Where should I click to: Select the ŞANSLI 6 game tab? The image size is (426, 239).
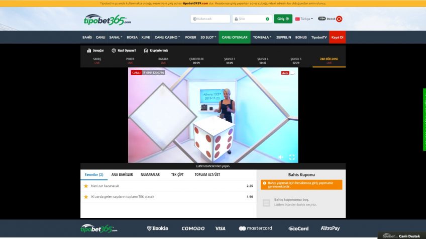point(263,61)
